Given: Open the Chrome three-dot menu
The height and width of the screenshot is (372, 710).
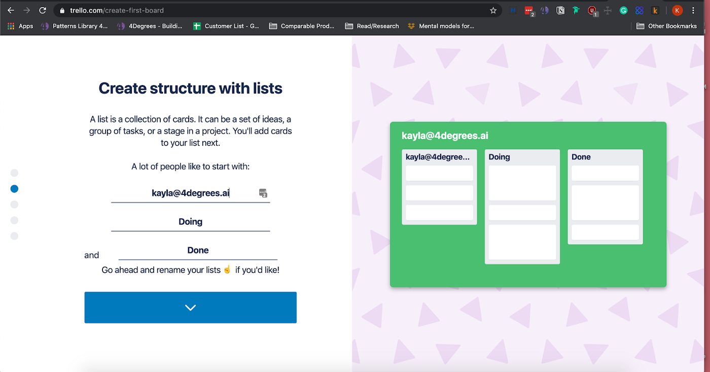Looking at the screenshot, I should click(x=693, y=10).
